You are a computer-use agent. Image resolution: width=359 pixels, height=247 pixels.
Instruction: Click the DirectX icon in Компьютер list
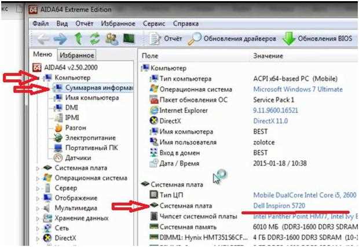154,121
